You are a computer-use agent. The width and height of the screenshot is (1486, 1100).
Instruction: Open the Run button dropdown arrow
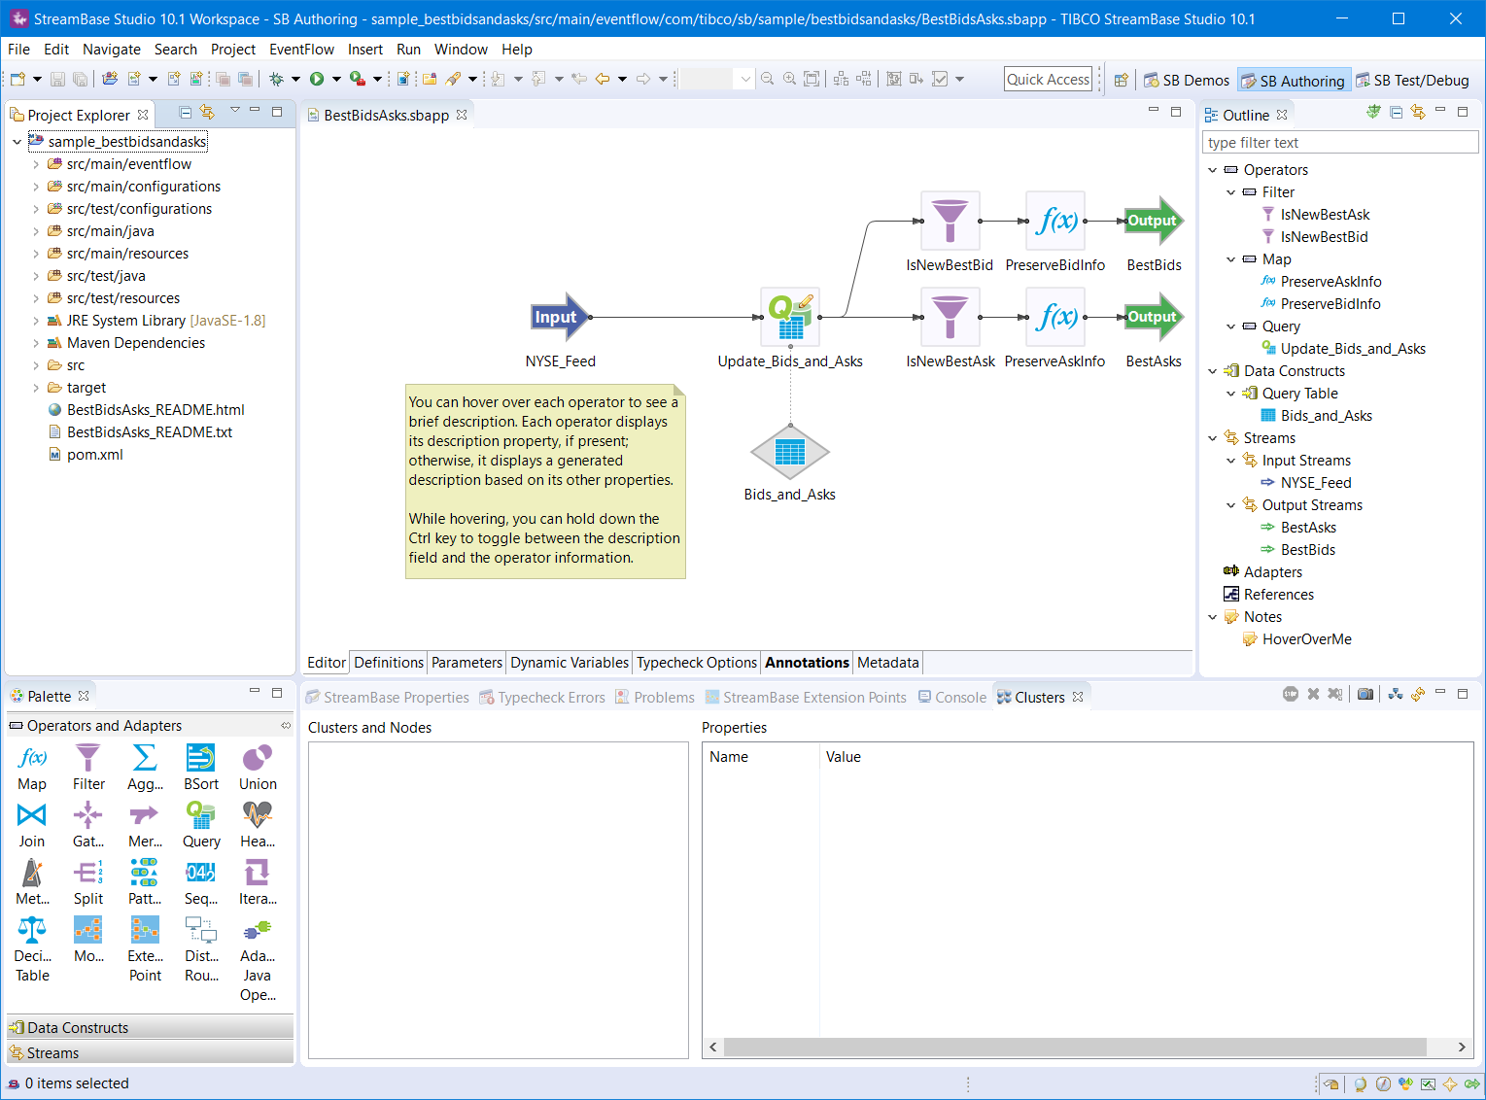(336, 79)
